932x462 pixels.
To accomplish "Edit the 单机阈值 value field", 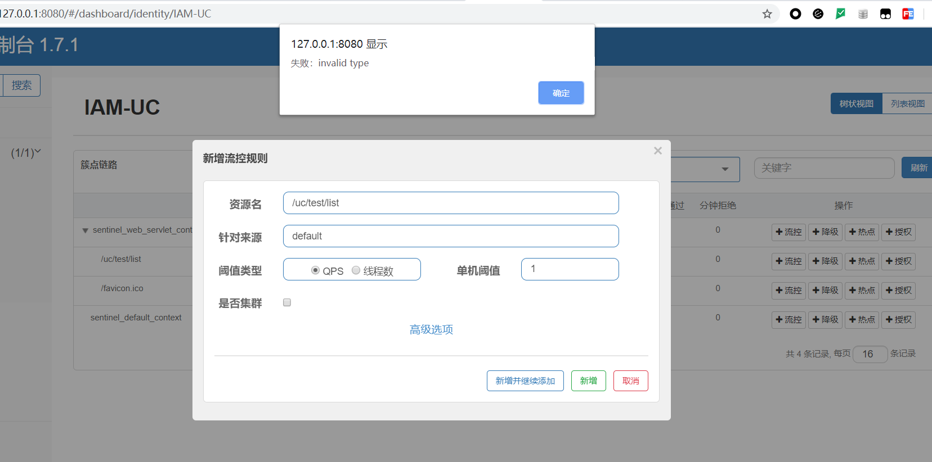I will [570, 269].
